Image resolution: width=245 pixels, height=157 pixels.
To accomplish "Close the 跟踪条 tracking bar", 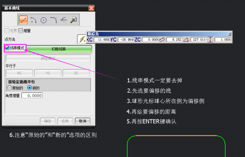I will [229, 34].
